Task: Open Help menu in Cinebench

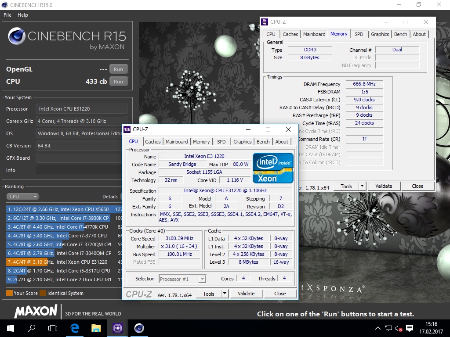Action: [x=23, y=15]
